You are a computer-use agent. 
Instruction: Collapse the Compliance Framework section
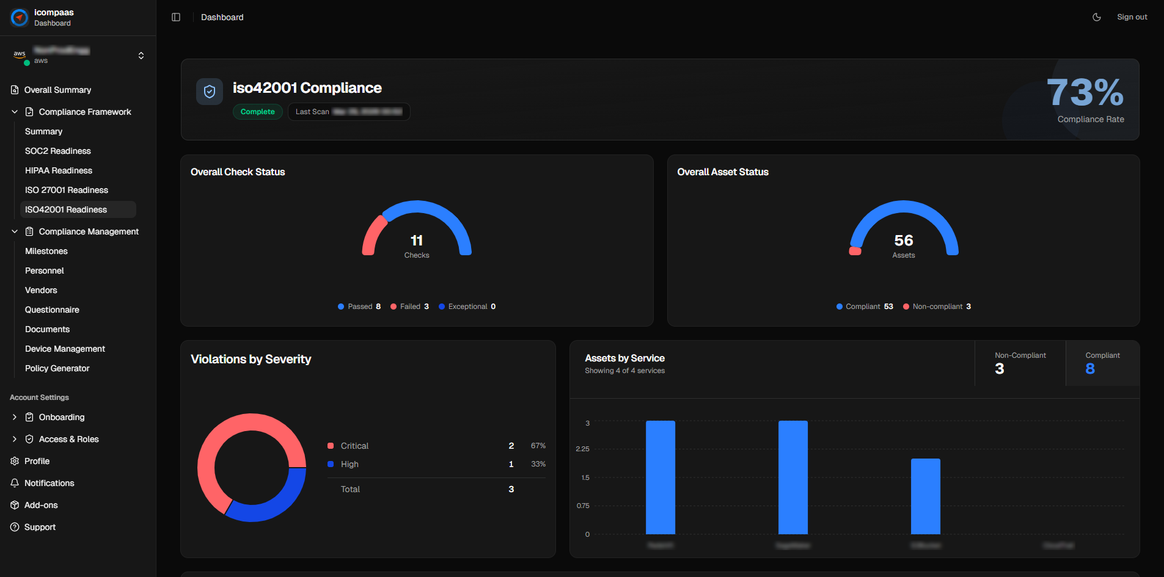[15, 112]
